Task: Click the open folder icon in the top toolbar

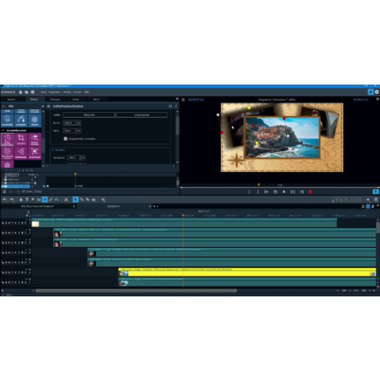Action: coord(27,92)
